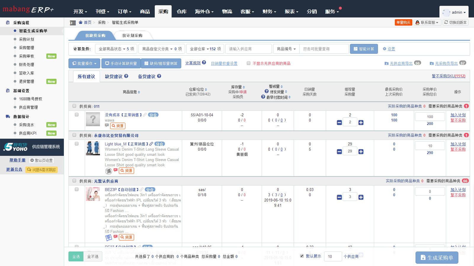Click the 生成采购单 button
The width and height of the screenshot is (474, 266).
(437, 257)
